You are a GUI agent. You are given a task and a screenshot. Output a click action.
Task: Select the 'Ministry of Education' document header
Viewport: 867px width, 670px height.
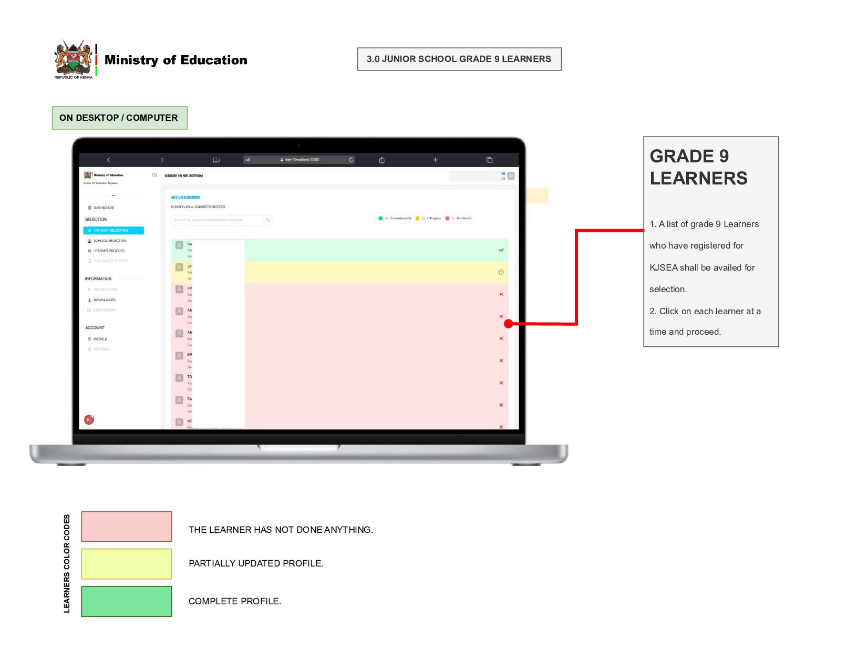click(176, 60)
